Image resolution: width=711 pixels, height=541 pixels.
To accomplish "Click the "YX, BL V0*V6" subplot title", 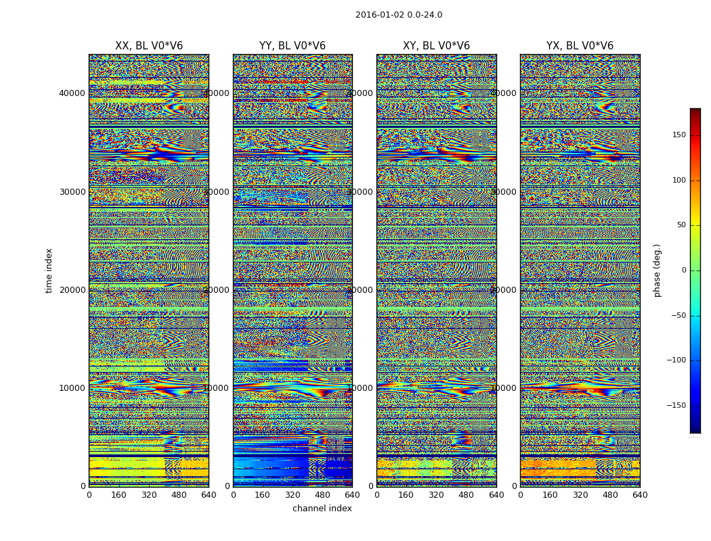I will pyautogui.click(x=580, y=46).
